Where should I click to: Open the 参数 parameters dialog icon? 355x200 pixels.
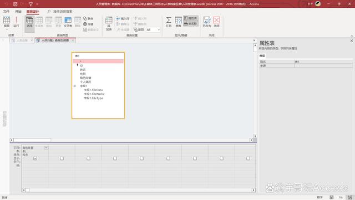point(179,22)
